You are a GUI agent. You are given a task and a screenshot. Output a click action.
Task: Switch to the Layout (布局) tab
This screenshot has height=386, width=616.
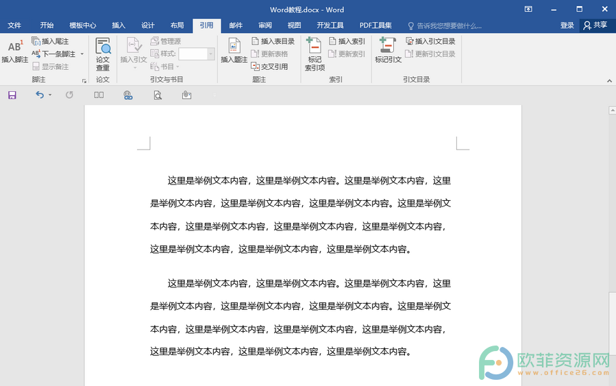point(177,25)
